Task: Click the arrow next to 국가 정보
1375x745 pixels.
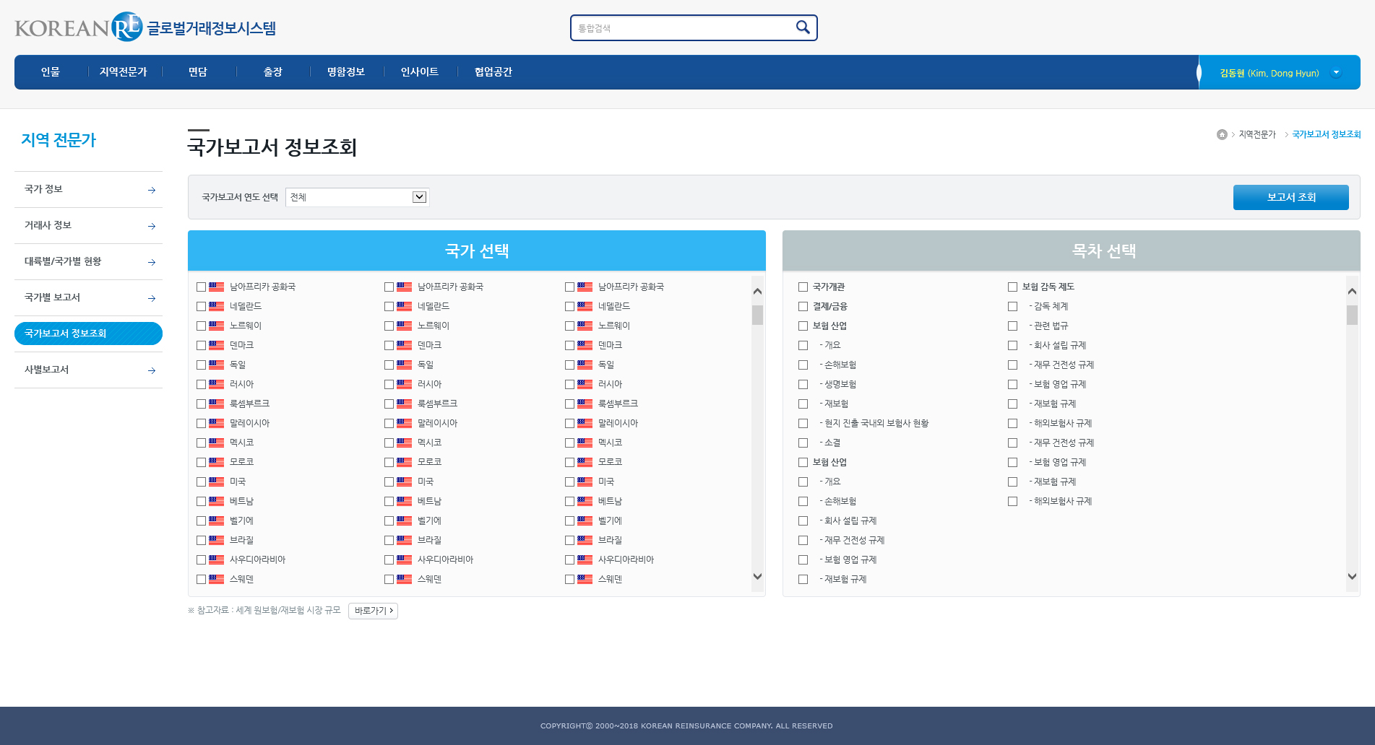Action: point(151,190)
